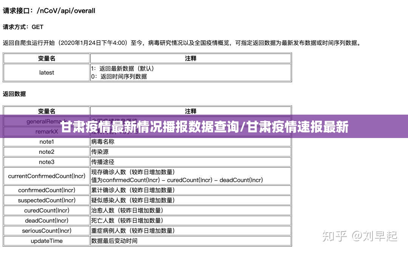Select the deadCount(Incr) variable cell

coord(46,221)
